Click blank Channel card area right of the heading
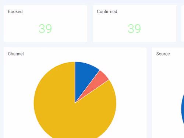 86,54
